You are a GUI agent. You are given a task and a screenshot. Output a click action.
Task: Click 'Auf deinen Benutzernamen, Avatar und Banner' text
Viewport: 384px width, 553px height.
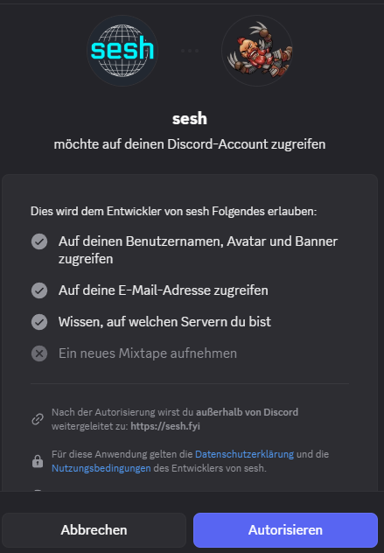pos(199,241)
